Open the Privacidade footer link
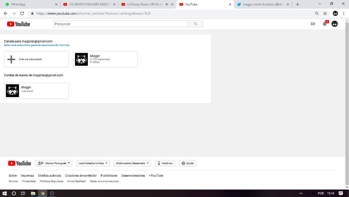 pos(29,181)
